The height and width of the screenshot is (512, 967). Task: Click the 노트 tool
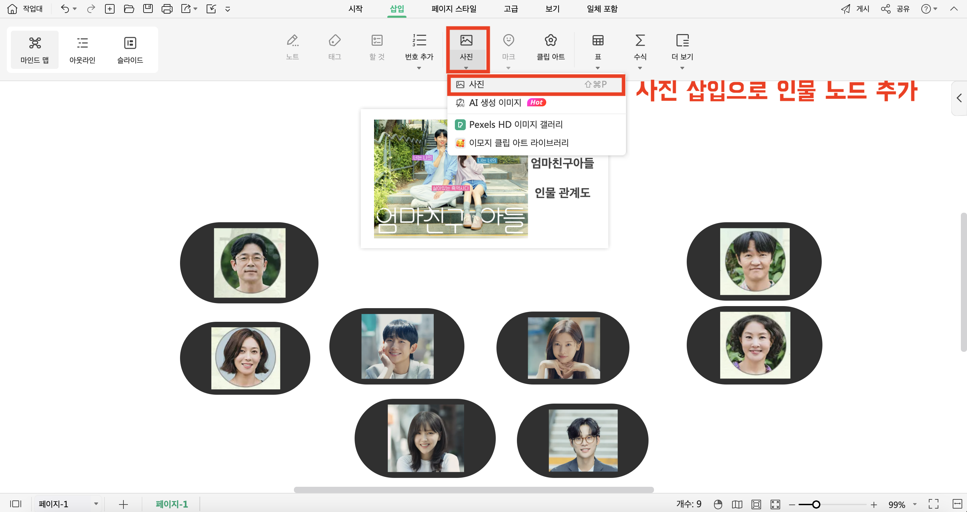pyautogui.click(x=293, y=47)
